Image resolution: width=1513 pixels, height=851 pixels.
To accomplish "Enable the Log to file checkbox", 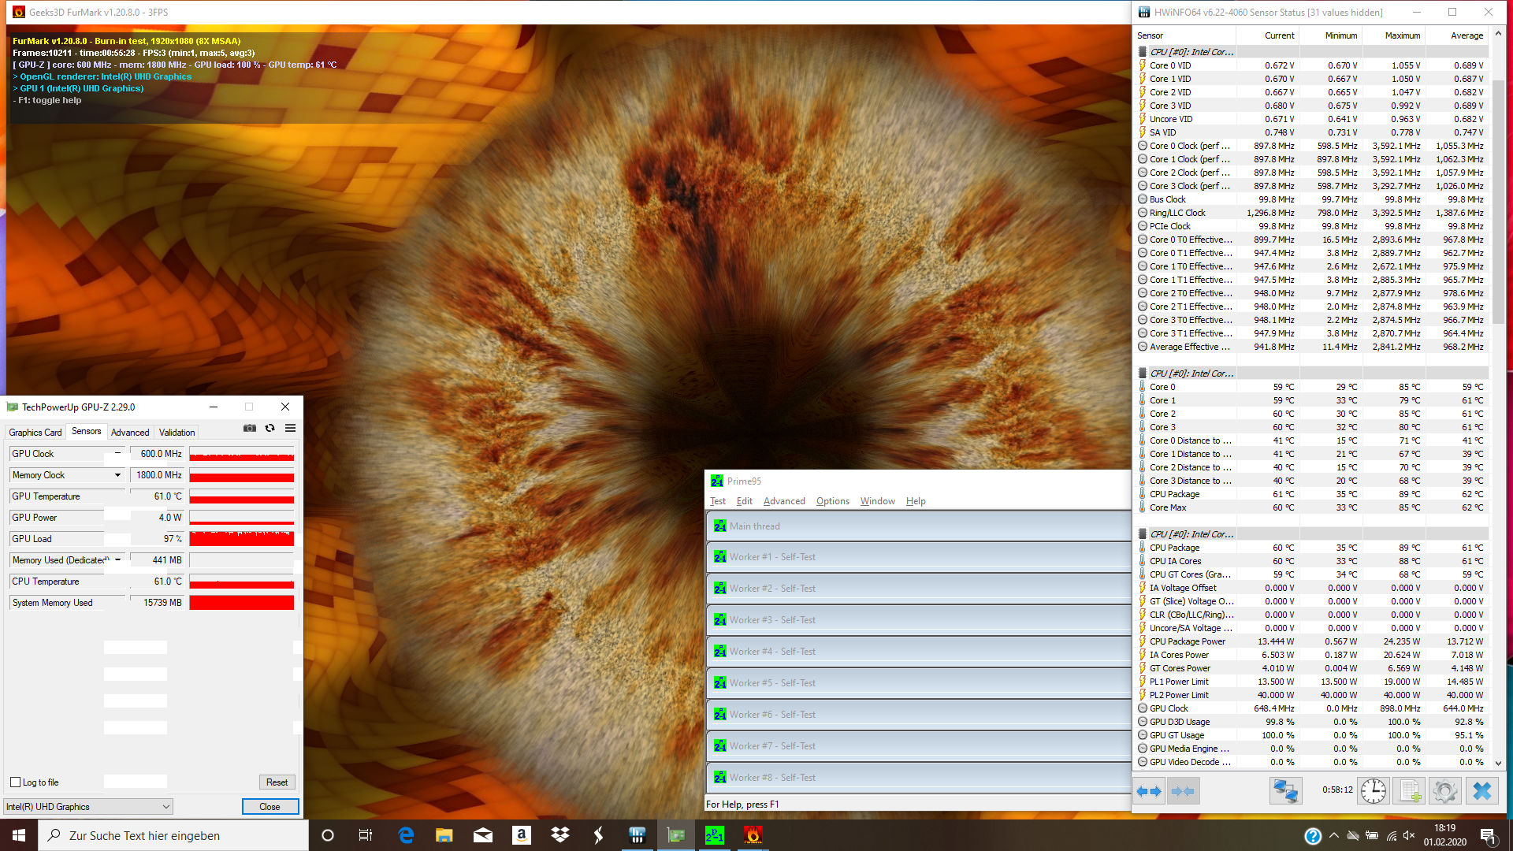I will pyautogui.click(x=16, y=782).
